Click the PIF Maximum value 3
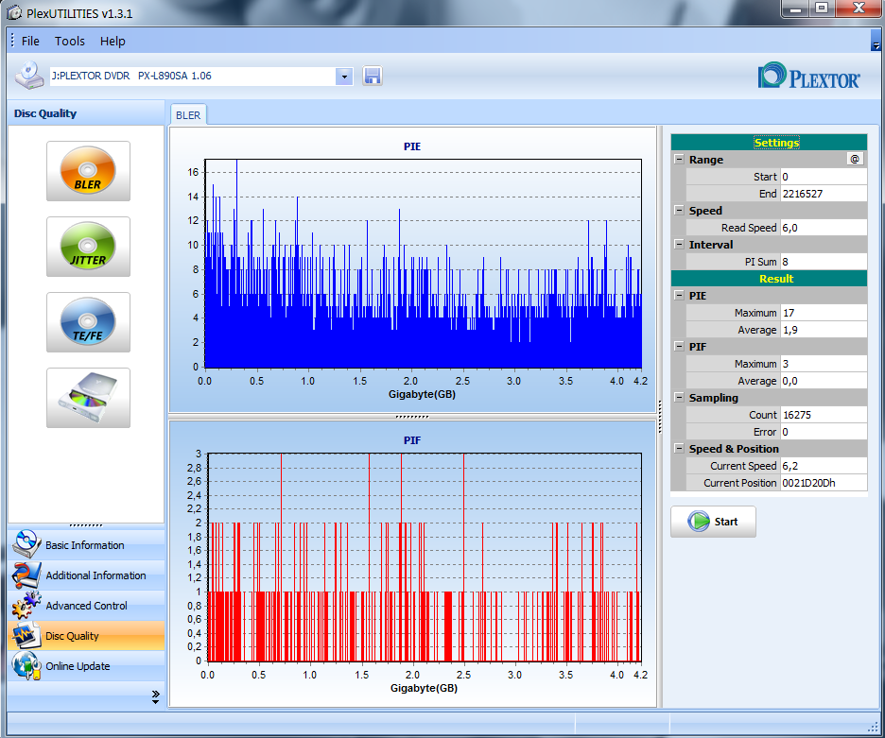This screenshot has width=885, height=738. pyautogui.click(x=824, y=364)
